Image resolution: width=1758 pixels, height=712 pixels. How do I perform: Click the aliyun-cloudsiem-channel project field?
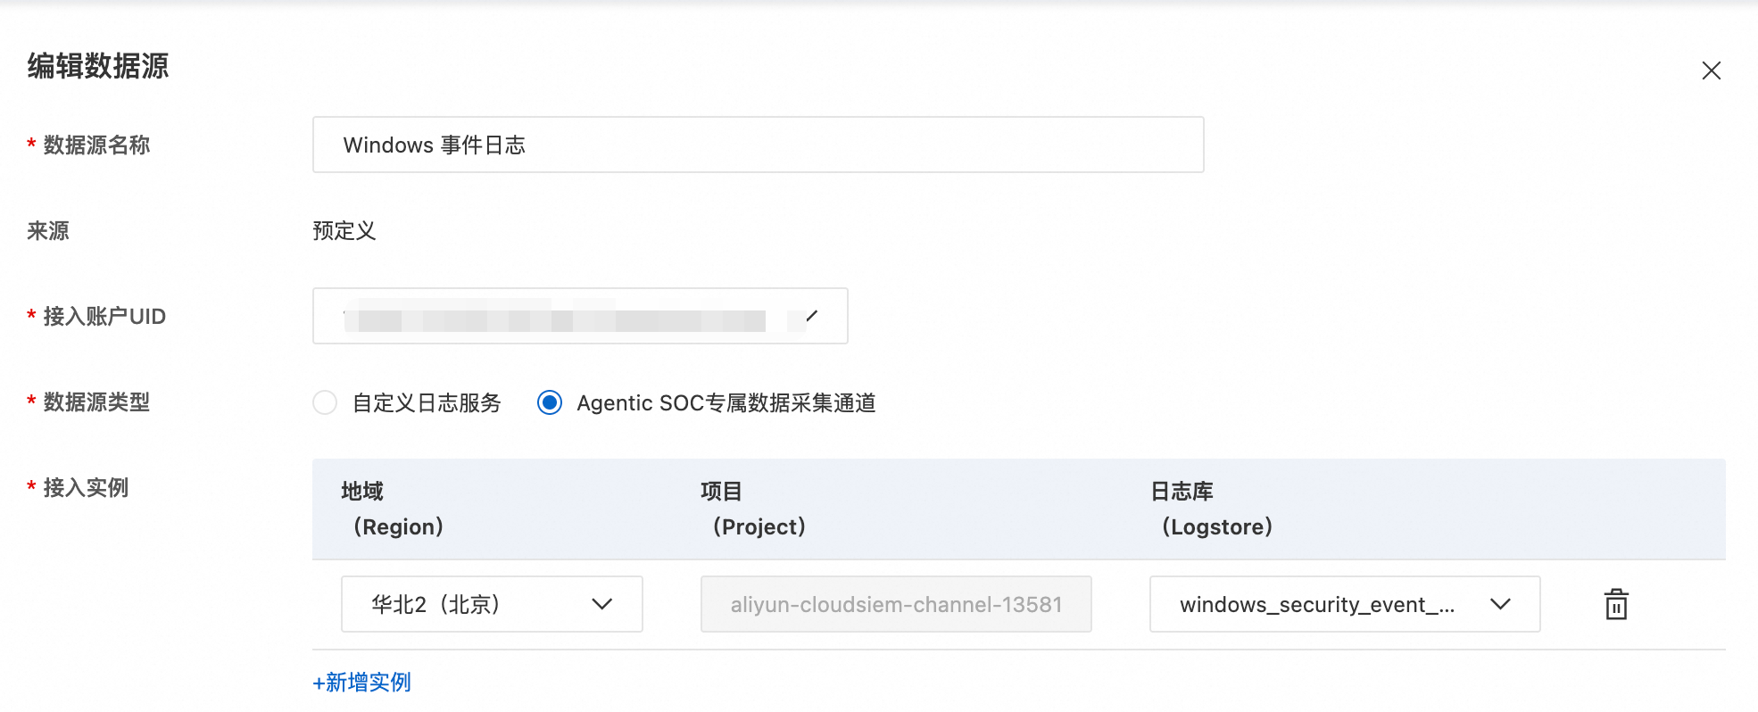896,604
